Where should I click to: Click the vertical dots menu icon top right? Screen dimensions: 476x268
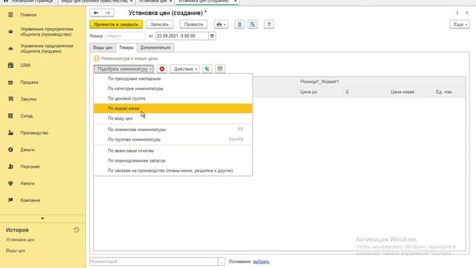(457, 13)
